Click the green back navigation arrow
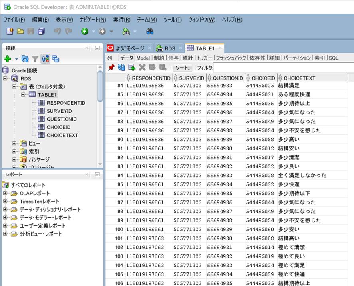The width and height of the screenshot is (354, 286). coord(85,32)
